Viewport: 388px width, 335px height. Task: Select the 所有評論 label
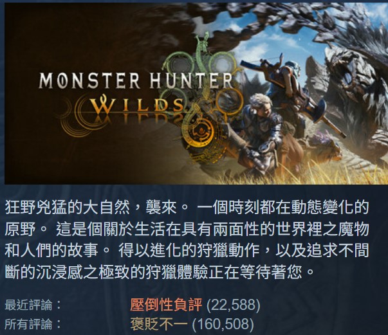click(x=33, y=324)
